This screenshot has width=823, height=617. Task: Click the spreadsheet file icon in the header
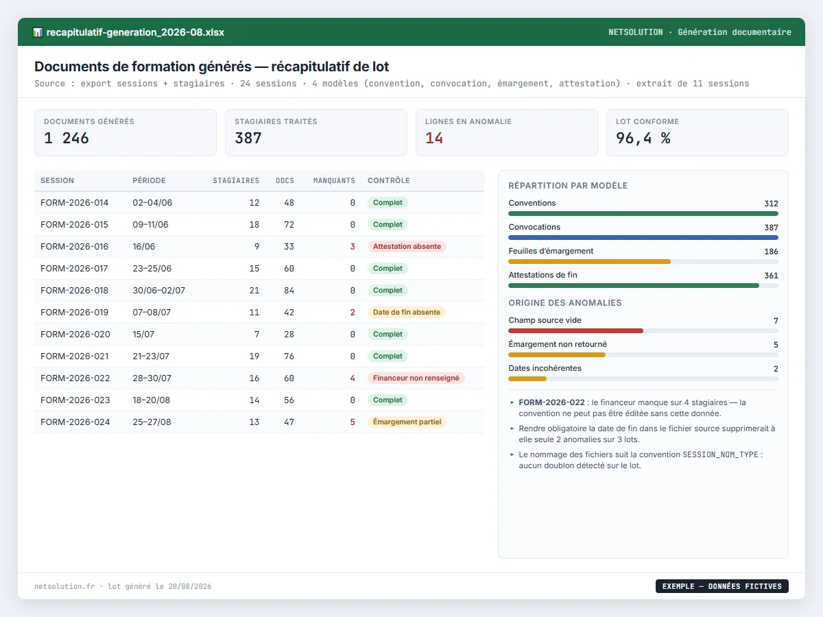[x=38, y=32]
